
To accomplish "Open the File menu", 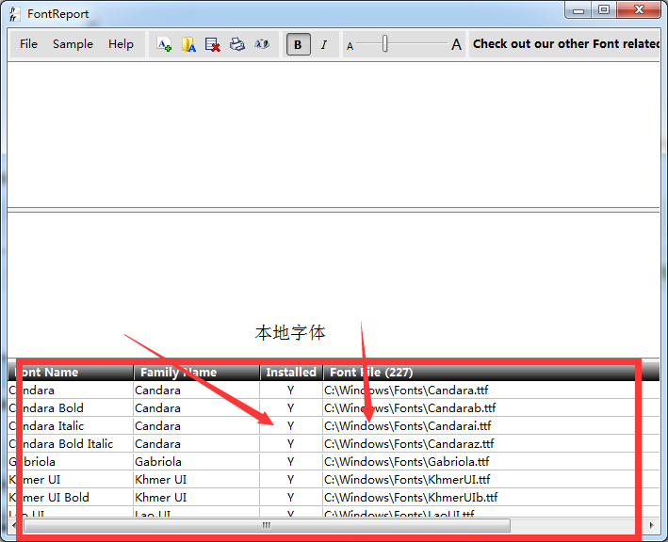I will pyautogui.click(x=29, y=44).
